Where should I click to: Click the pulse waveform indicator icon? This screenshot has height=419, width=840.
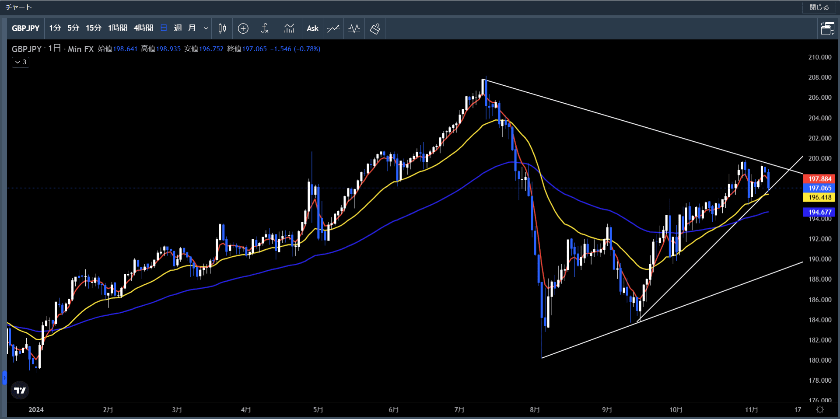pyautogui.click(x=354, y=28)
